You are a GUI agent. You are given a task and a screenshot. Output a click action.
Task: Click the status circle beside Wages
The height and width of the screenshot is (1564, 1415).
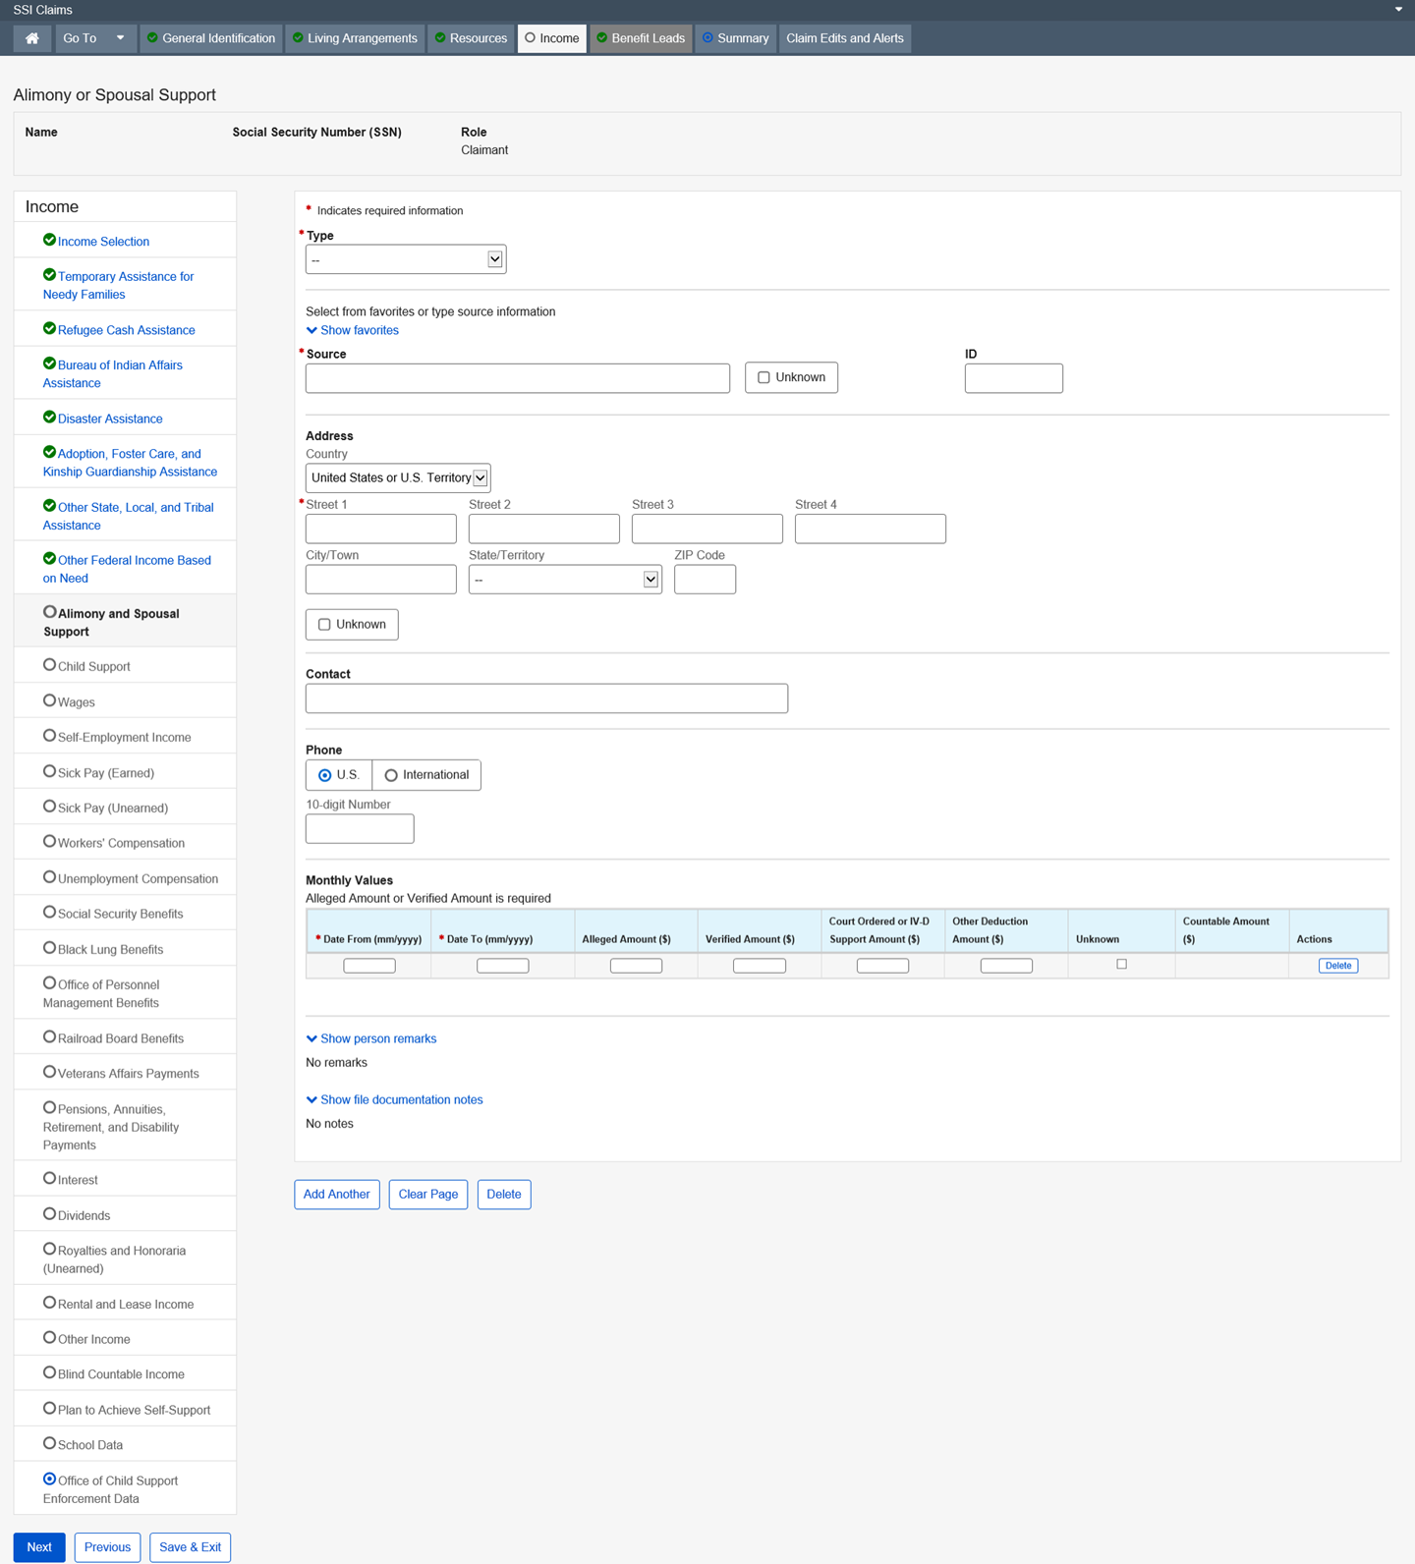pyautogui.click(x=49, y=700)
